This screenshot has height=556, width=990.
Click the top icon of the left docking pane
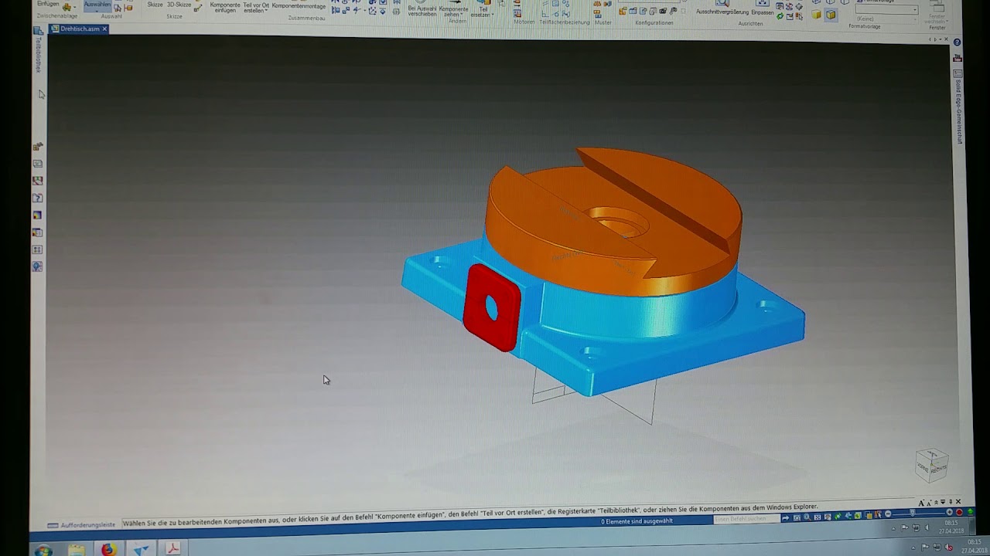(x=38, y=29)
